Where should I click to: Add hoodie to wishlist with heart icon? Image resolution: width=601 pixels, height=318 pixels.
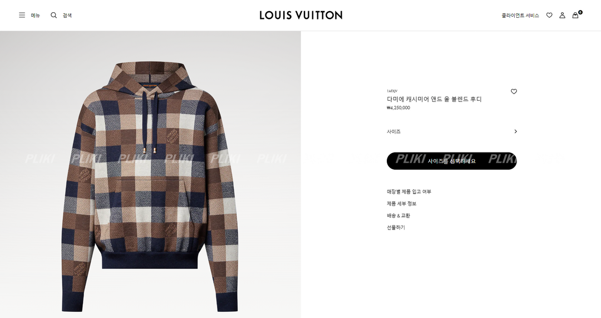coord(514,91)
